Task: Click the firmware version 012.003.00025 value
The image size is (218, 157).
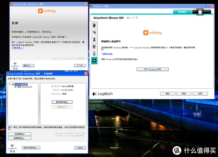Action: (x=67, y=90)
